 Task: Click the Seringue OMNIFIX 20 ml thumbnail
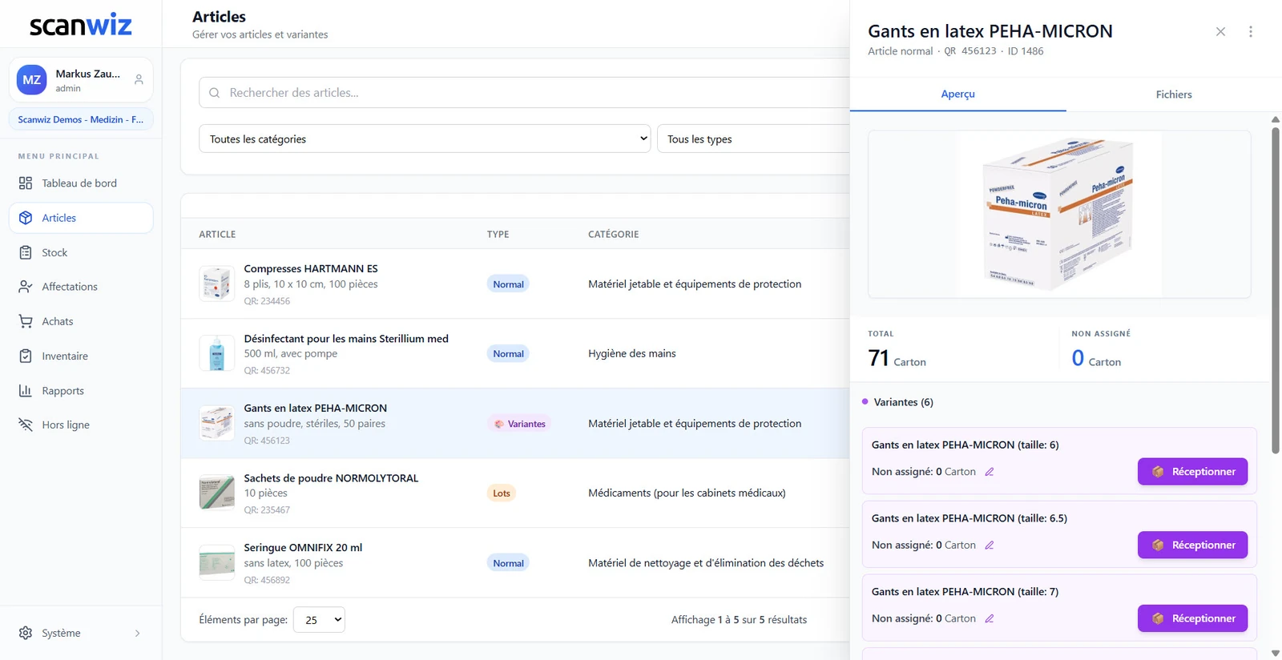pos(217,562)
